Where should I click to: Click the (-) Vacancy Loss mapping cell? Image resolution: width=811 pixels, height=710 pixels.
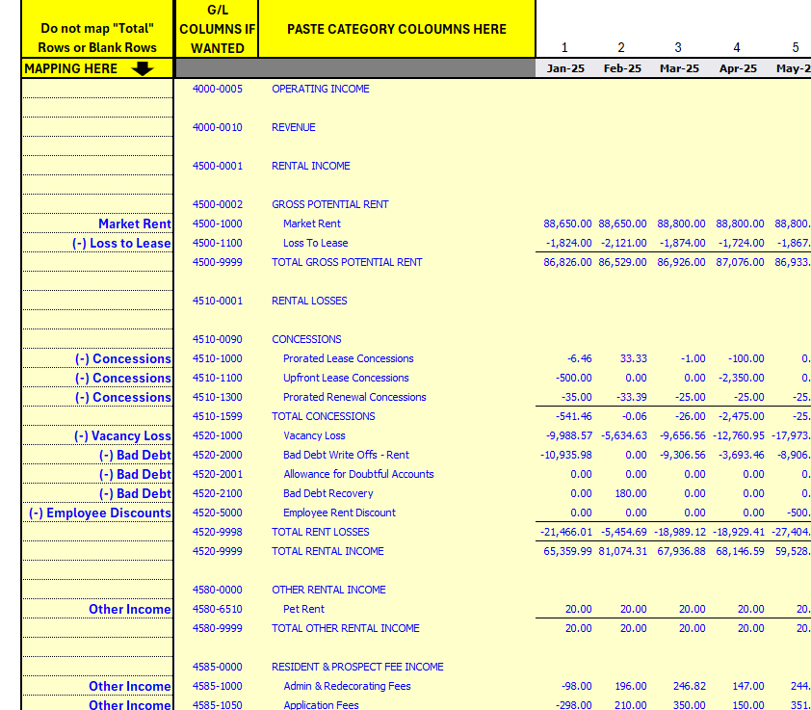125,435
